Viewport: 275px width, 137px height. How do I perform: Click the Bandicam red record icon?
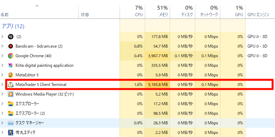(11, 46)
